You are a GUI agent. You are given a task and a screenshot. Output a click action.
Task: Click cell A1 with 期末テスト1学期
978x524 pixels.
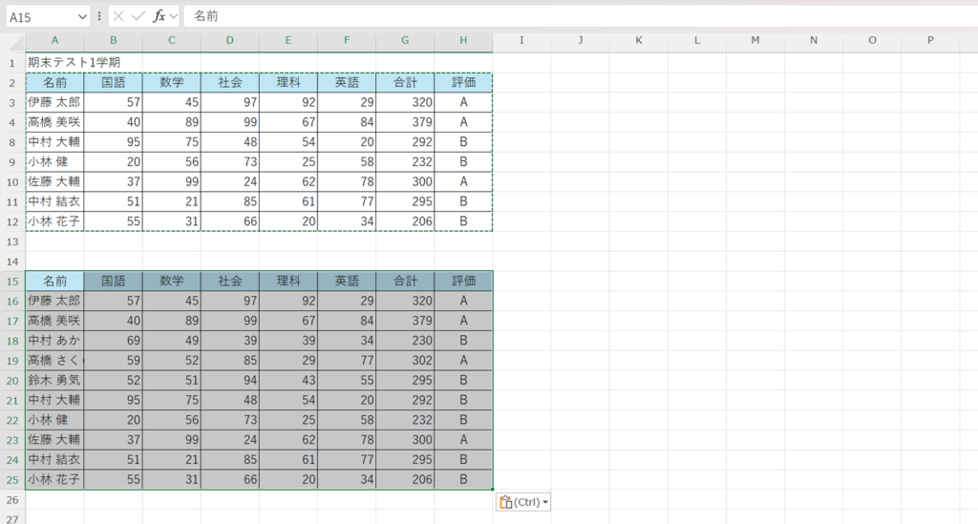click(x=54, y=62)
